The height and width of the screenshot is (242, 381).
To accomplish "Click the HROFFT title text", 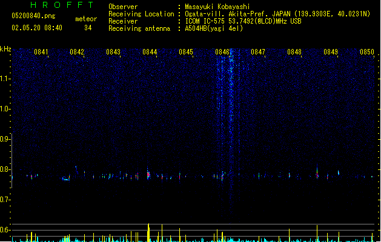I will pyautogui.click(x=62, y=5).
